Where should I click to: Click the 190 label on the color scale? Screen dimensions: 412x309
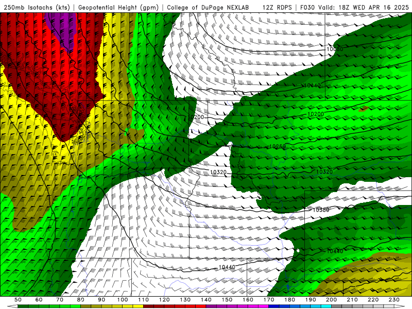pos(311,300)
